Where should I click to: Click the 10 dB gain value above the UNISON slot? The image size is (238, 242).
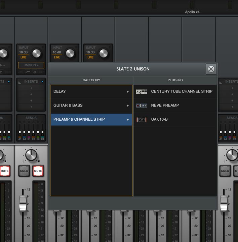coord(23,52)
